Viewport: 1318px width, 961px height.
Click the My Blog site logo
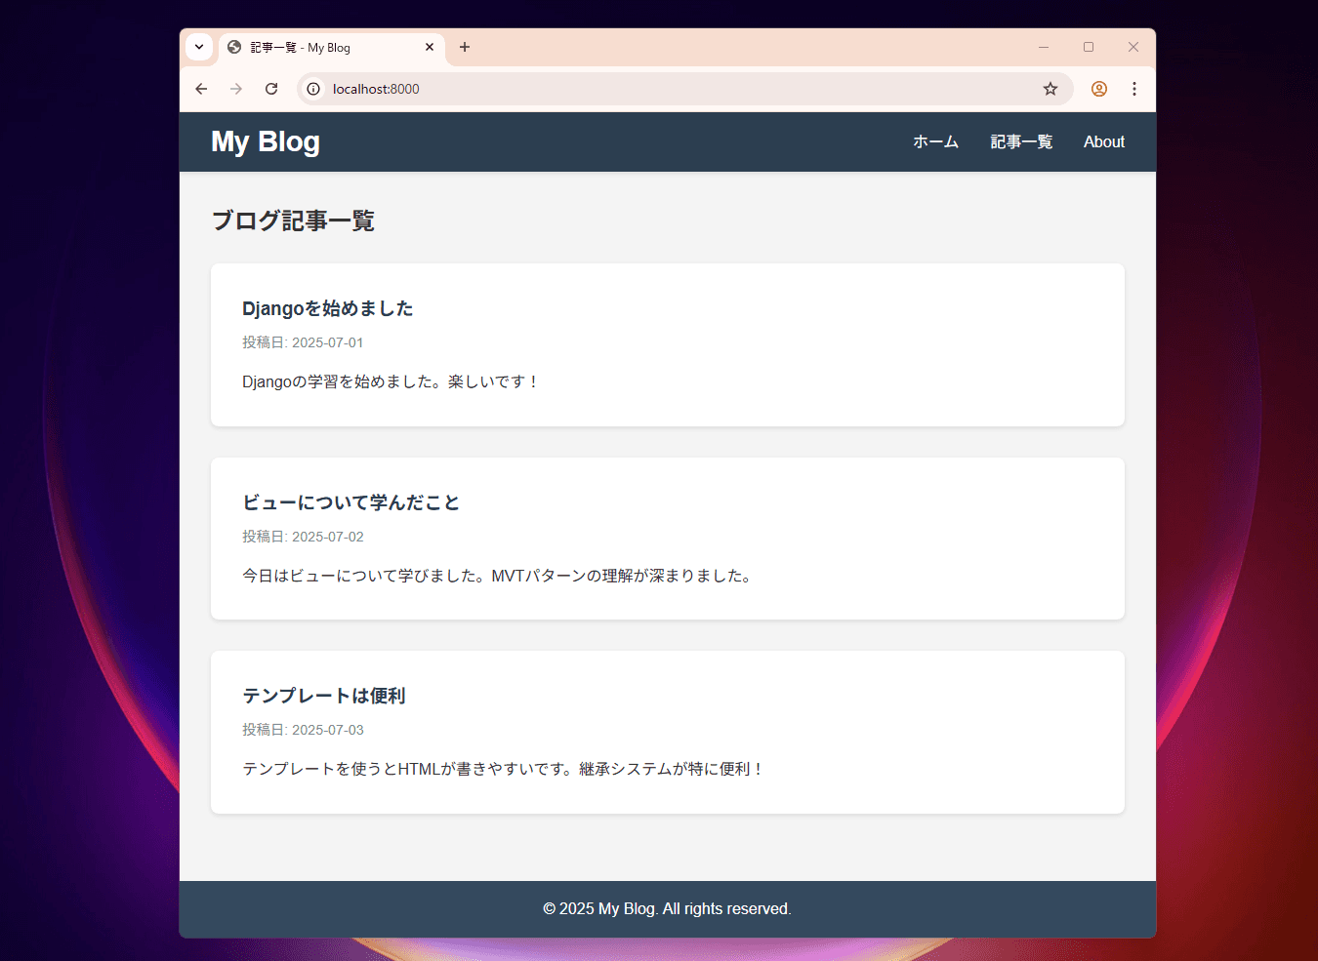tap(265, 141)
